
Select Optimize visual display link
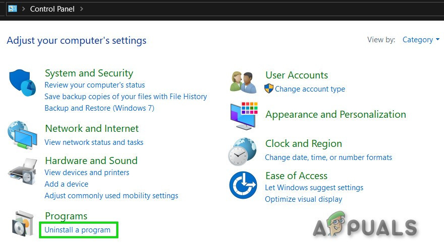coord(303,199)
